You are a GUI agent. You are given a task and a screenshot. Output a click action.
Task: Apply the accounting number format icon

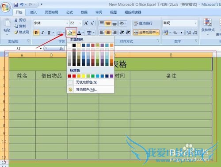click(x=166, y=33)
